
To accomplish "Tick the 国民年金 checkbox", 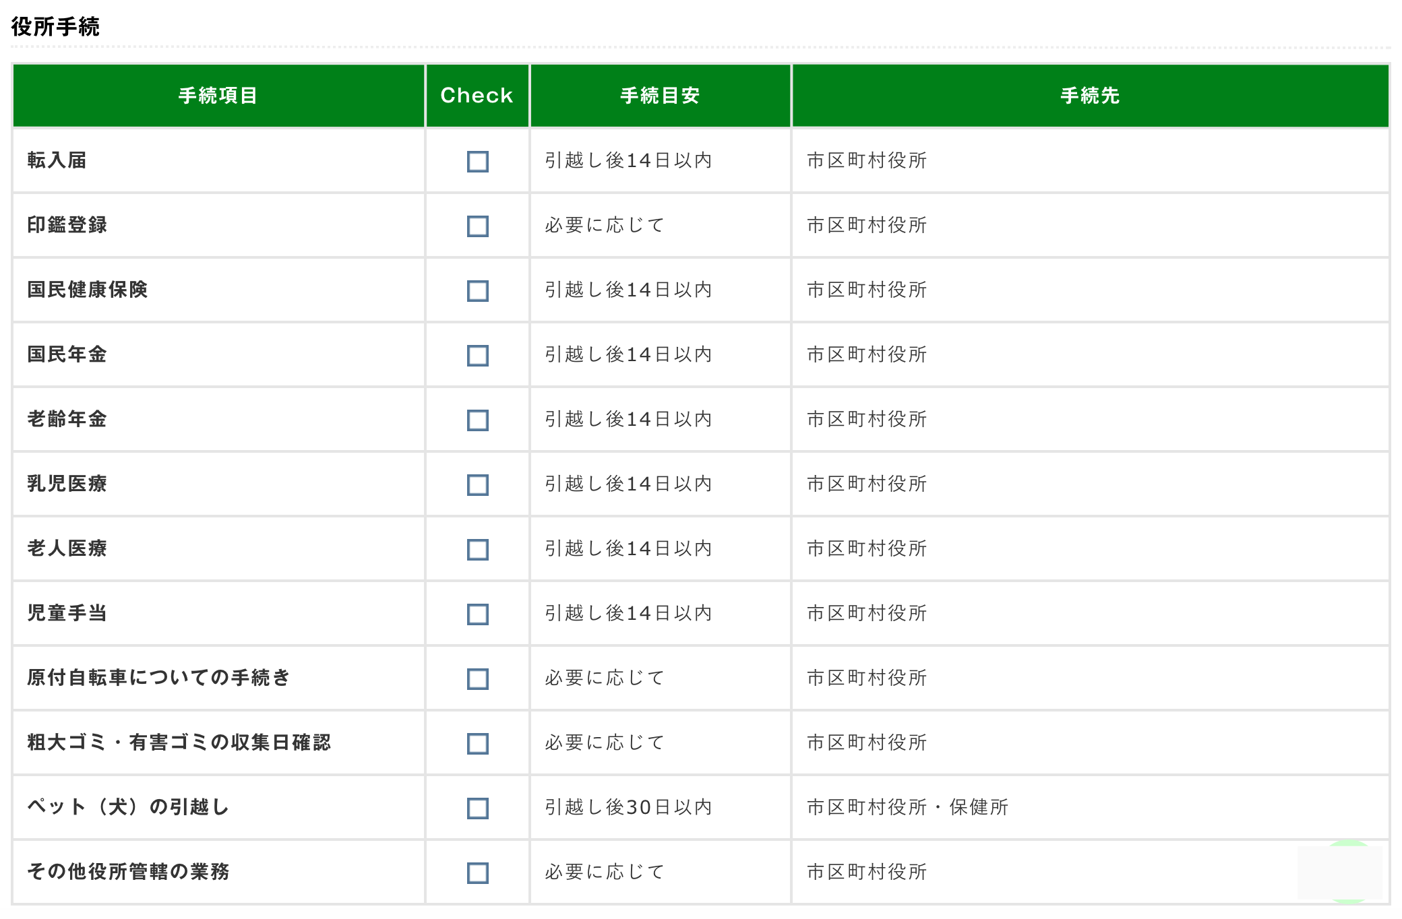I will tap(477, 356).
